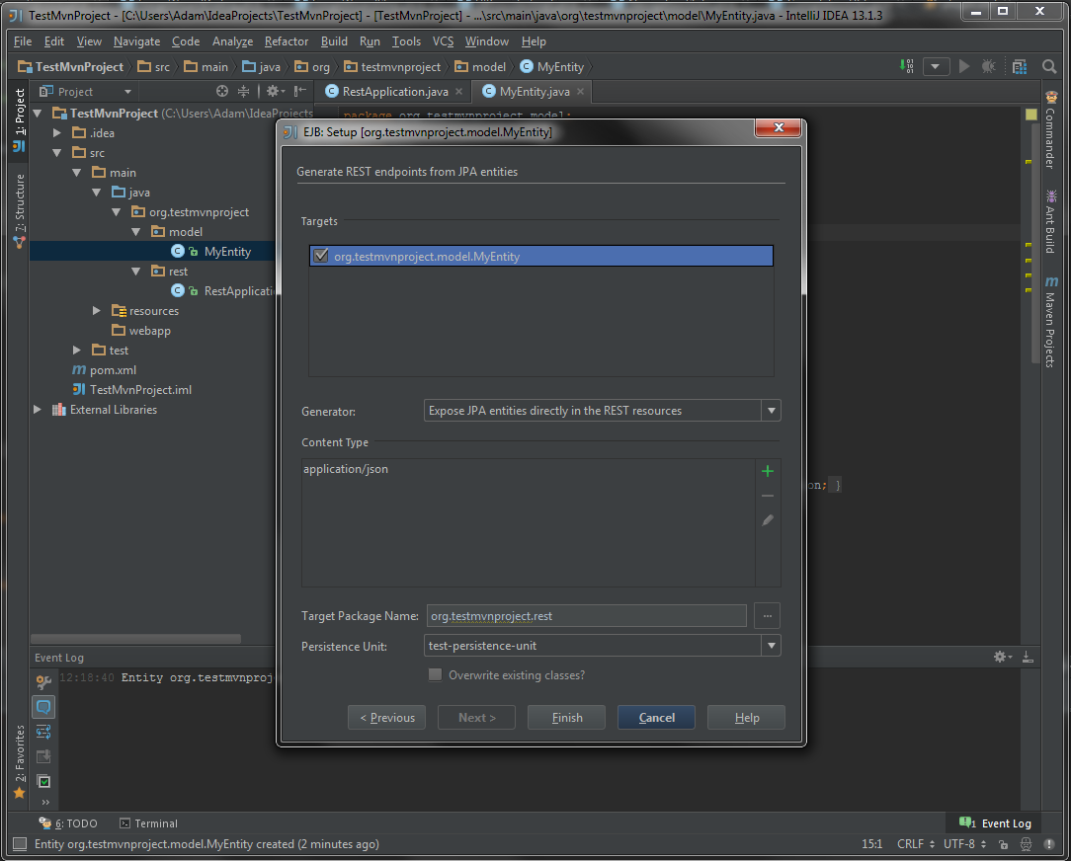Image resolution: width=1071 pixels, height=861 pixels.
Task: Open the Terminal tool window
Action: pos(148,823)
